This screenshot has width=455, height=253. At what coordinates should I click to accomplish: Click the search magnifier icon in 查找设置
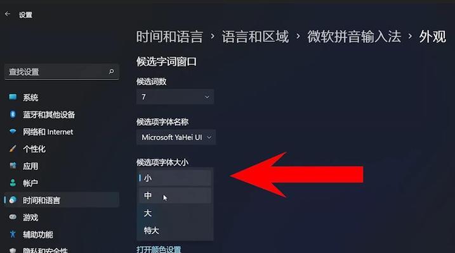111,71
